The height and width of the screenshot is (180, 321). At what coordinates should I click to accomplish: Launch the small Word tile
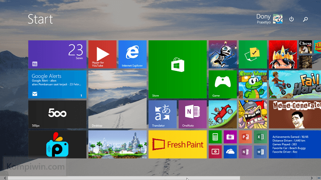pyautogui.click(x=261, y=152)
